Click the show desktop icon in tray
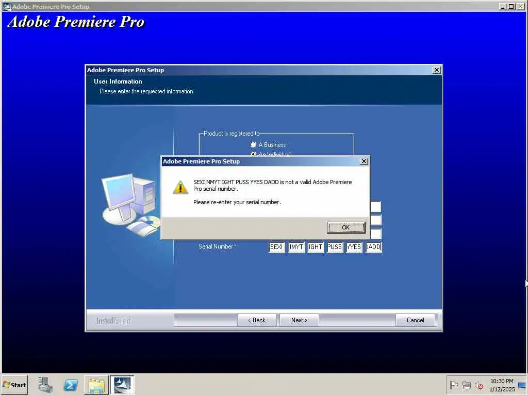The height and width of the screenshot is (396, 528). point(522,385)
